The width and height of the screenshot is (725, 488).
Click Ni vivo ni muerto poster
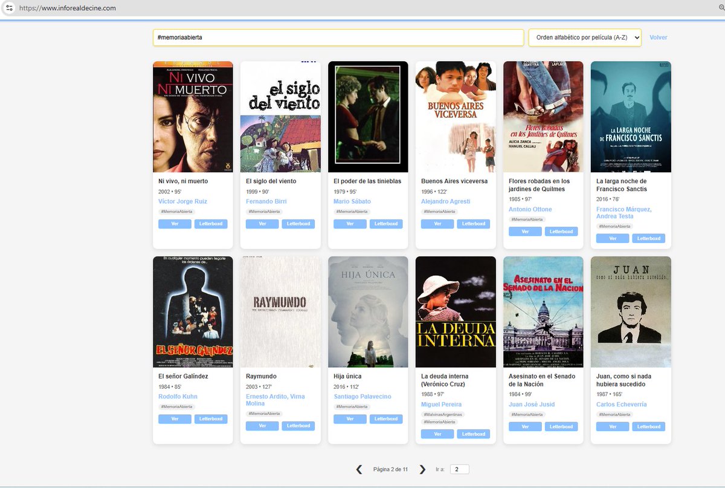click(x=193, y=117)
